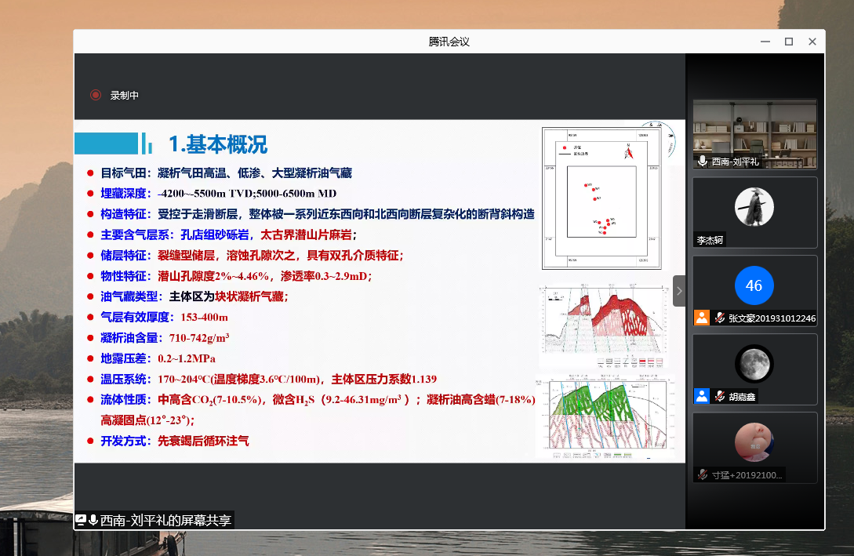Select 西南-刘平礼 video thumbnail
This screenshot has height=556, width=854.
pos(755,133)
